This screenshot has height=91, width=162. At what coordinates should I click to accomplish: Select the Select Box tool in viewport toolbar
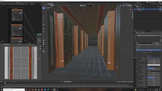tap(44, 8)
